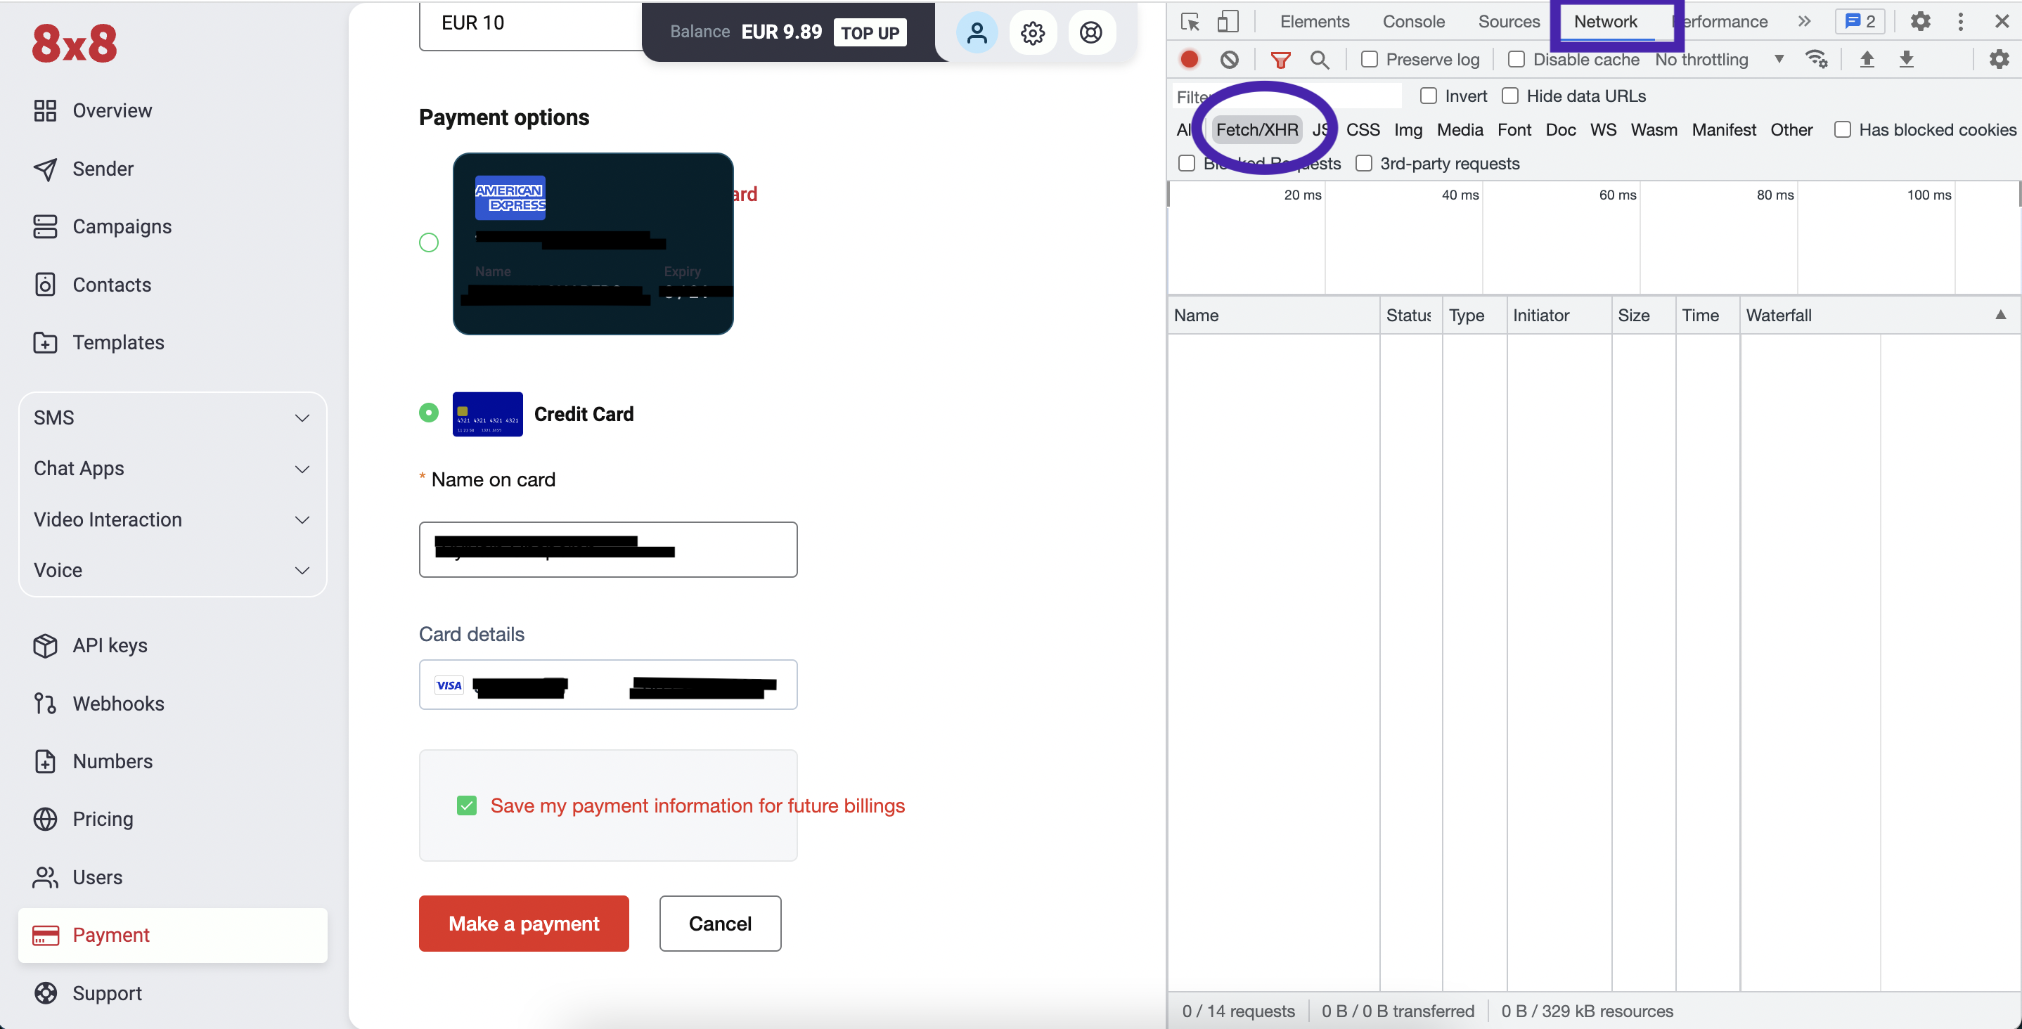Click the export HAR download arrow icon
2022x1029 pixels.
click(1906, 59)
